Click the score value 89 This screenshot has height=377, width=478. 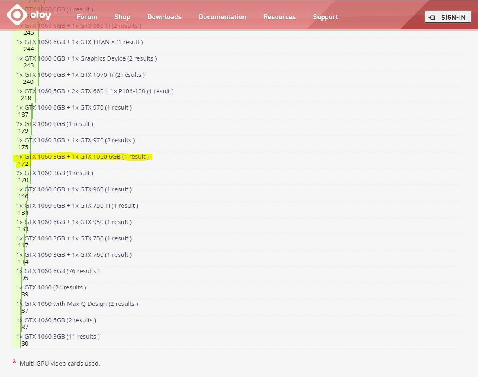click(25, 294)
